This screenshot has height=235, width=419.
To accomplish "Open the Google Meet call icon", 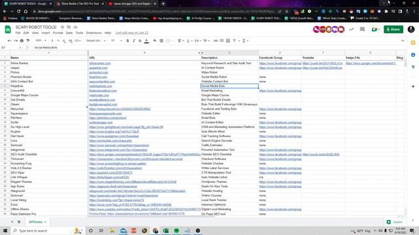I will [x=375, y=29].
